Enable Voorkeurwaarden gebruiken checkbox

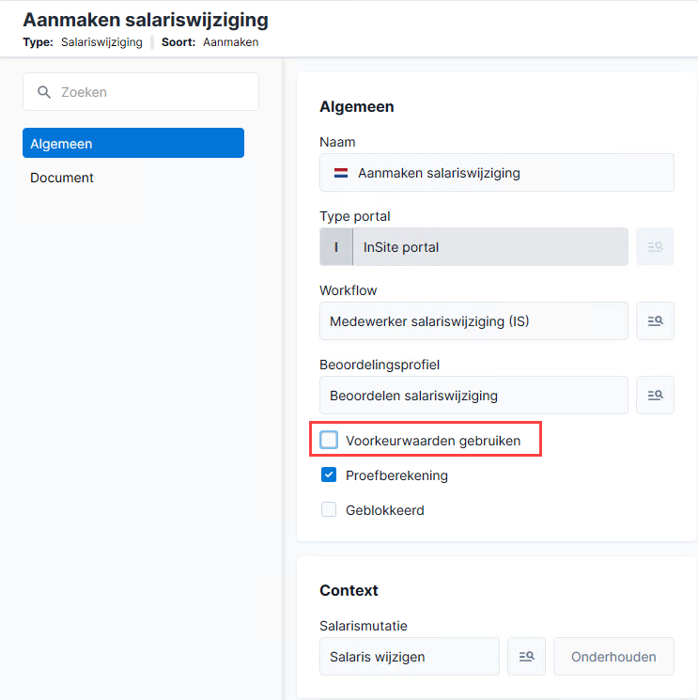(329, 440)
